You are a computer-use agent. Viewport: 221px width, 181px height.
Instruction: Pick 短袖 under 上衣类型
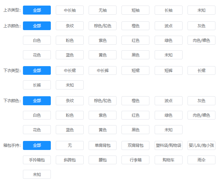click(x=135, y=10)
